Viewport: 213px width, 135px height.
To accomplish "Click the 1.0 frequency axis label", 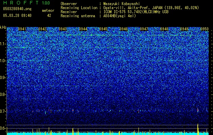I will coord(3,61).
